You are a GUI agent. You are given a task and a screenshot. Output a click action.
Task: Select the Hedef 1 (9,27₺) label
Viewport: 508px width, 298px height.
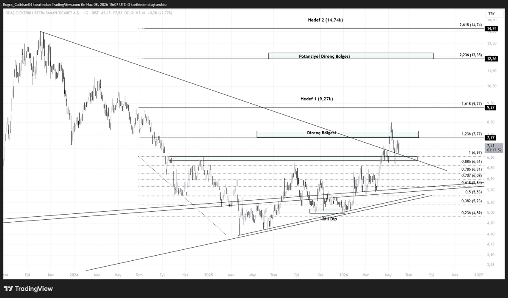(x=317, y=99)
